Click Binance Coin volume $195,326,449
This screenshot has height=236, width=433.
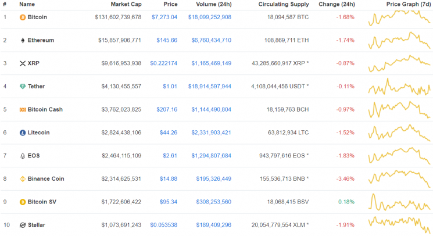214,179
